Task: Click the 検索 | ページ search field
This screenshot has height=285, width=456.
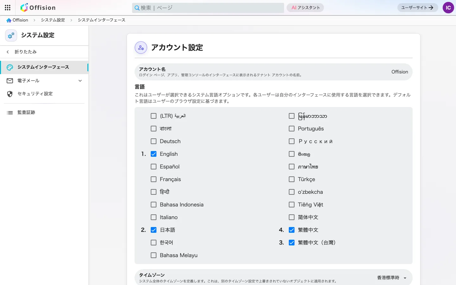Action: point(208,8)
